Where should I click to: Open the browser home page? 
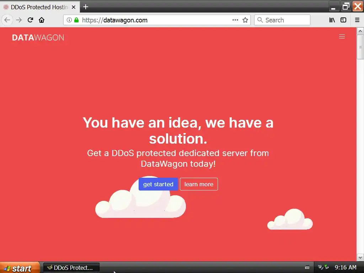[x=42, y=20]
